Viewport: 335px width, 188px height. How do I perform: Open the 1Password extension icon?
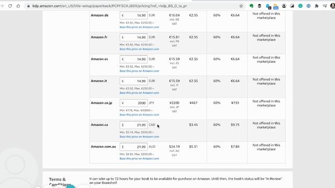(308, 6)
